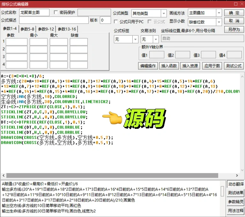Click the 值3 Y-axis boundary field
Image resolution: width=245 pixels, height=217 pixels.
(208, 55)
